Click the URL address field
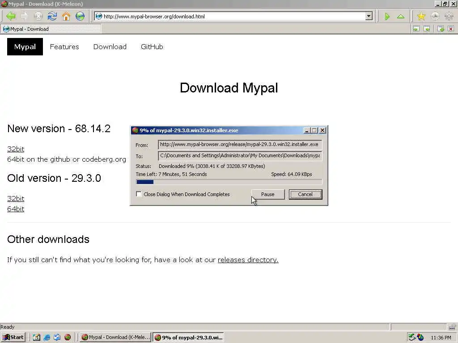Screen dimensions: 458x343 pos(233,17)
